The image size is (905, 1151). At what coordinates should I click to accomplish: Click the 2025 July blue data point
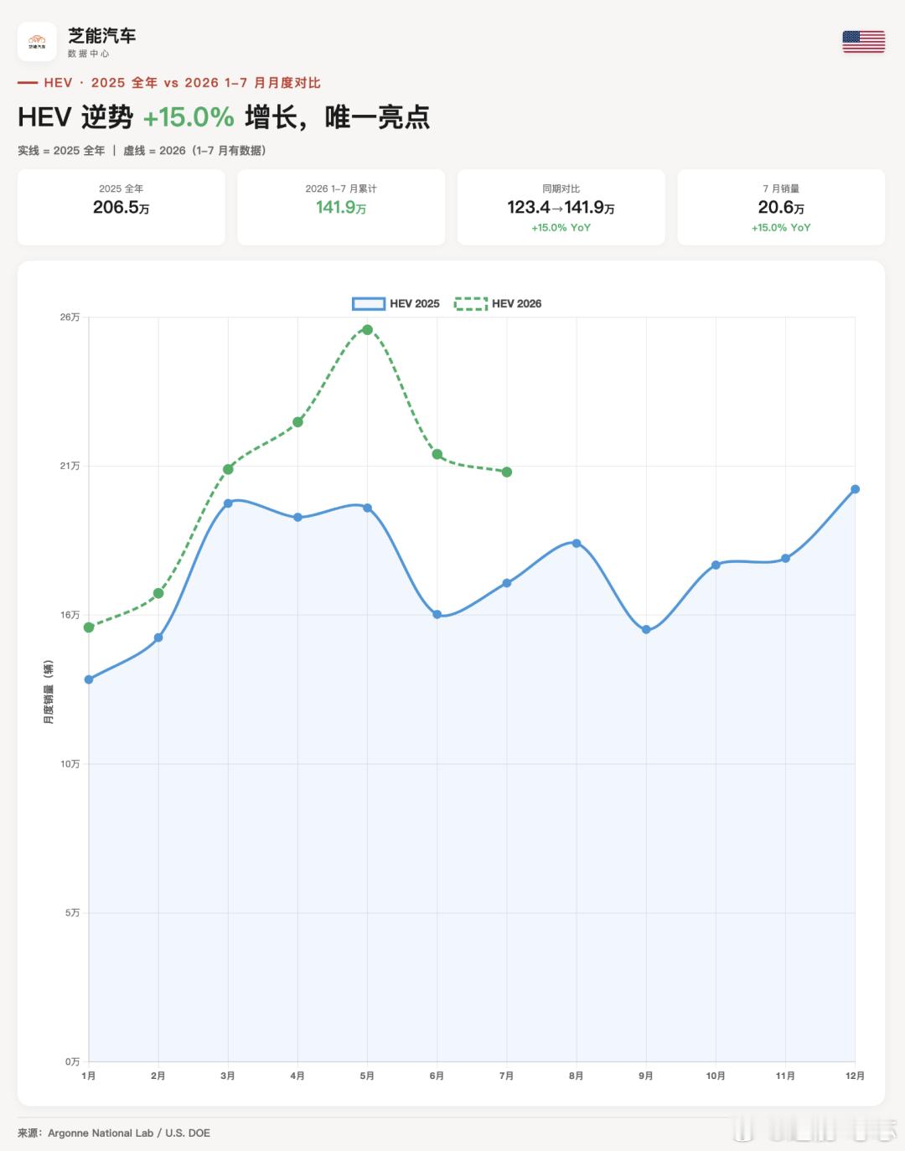tap(507, 583)
